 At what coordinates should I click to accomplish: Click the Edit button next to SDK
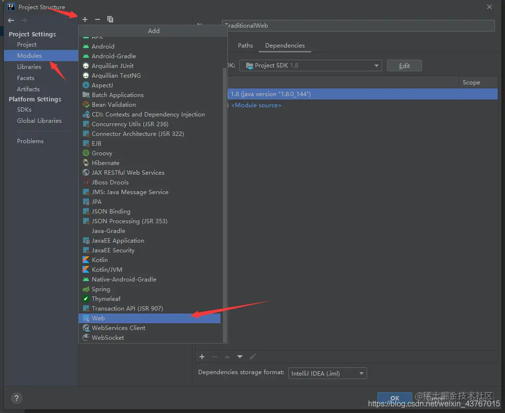coord(404,66)
